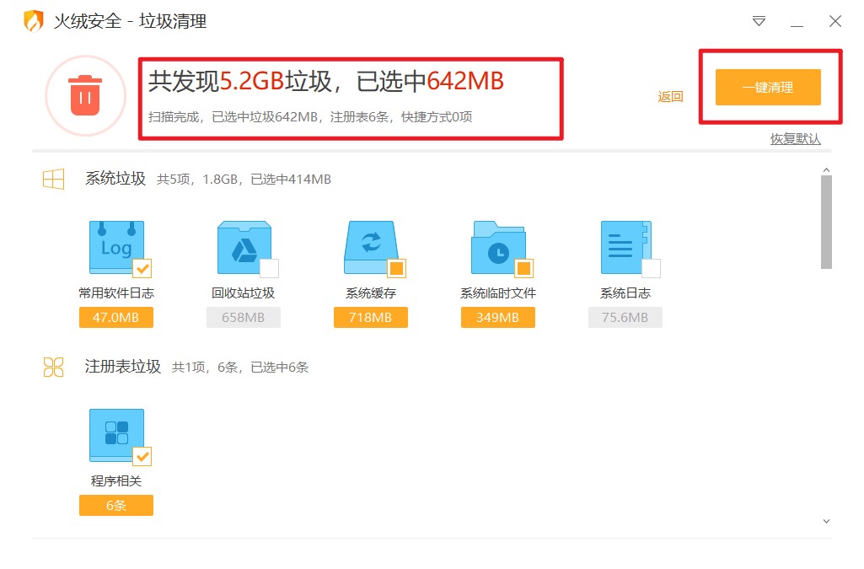This screenshot has height=569, width=864.
Task: Click the 程序相关 registry item icon
Action: (x=115, y=433)
